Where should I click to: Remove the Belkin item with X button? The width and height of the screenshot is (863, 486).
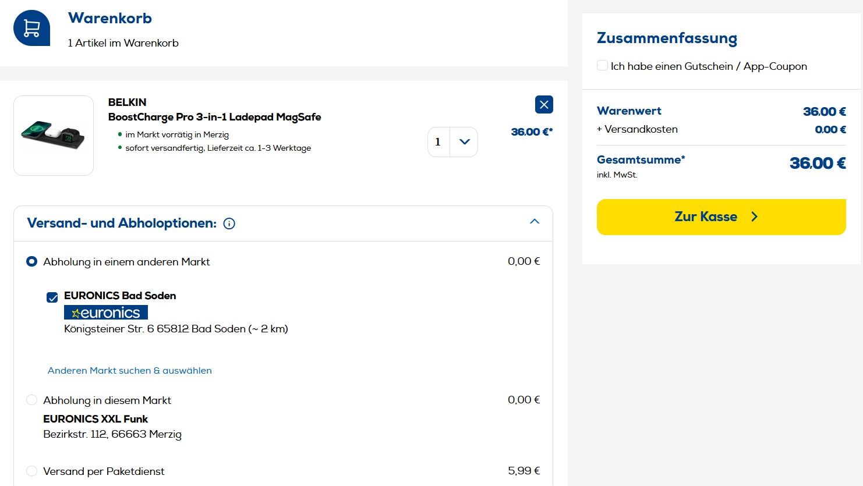click(544, 105)
